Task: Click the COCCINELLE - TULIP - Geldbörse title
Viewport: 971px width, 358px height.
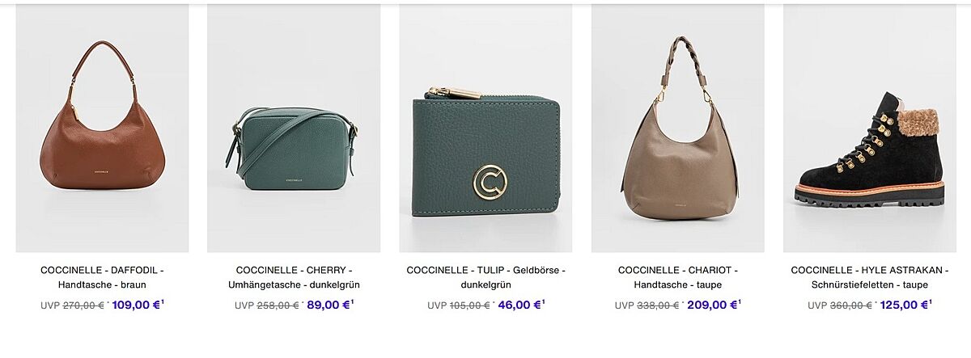Action: click(485, 277)
